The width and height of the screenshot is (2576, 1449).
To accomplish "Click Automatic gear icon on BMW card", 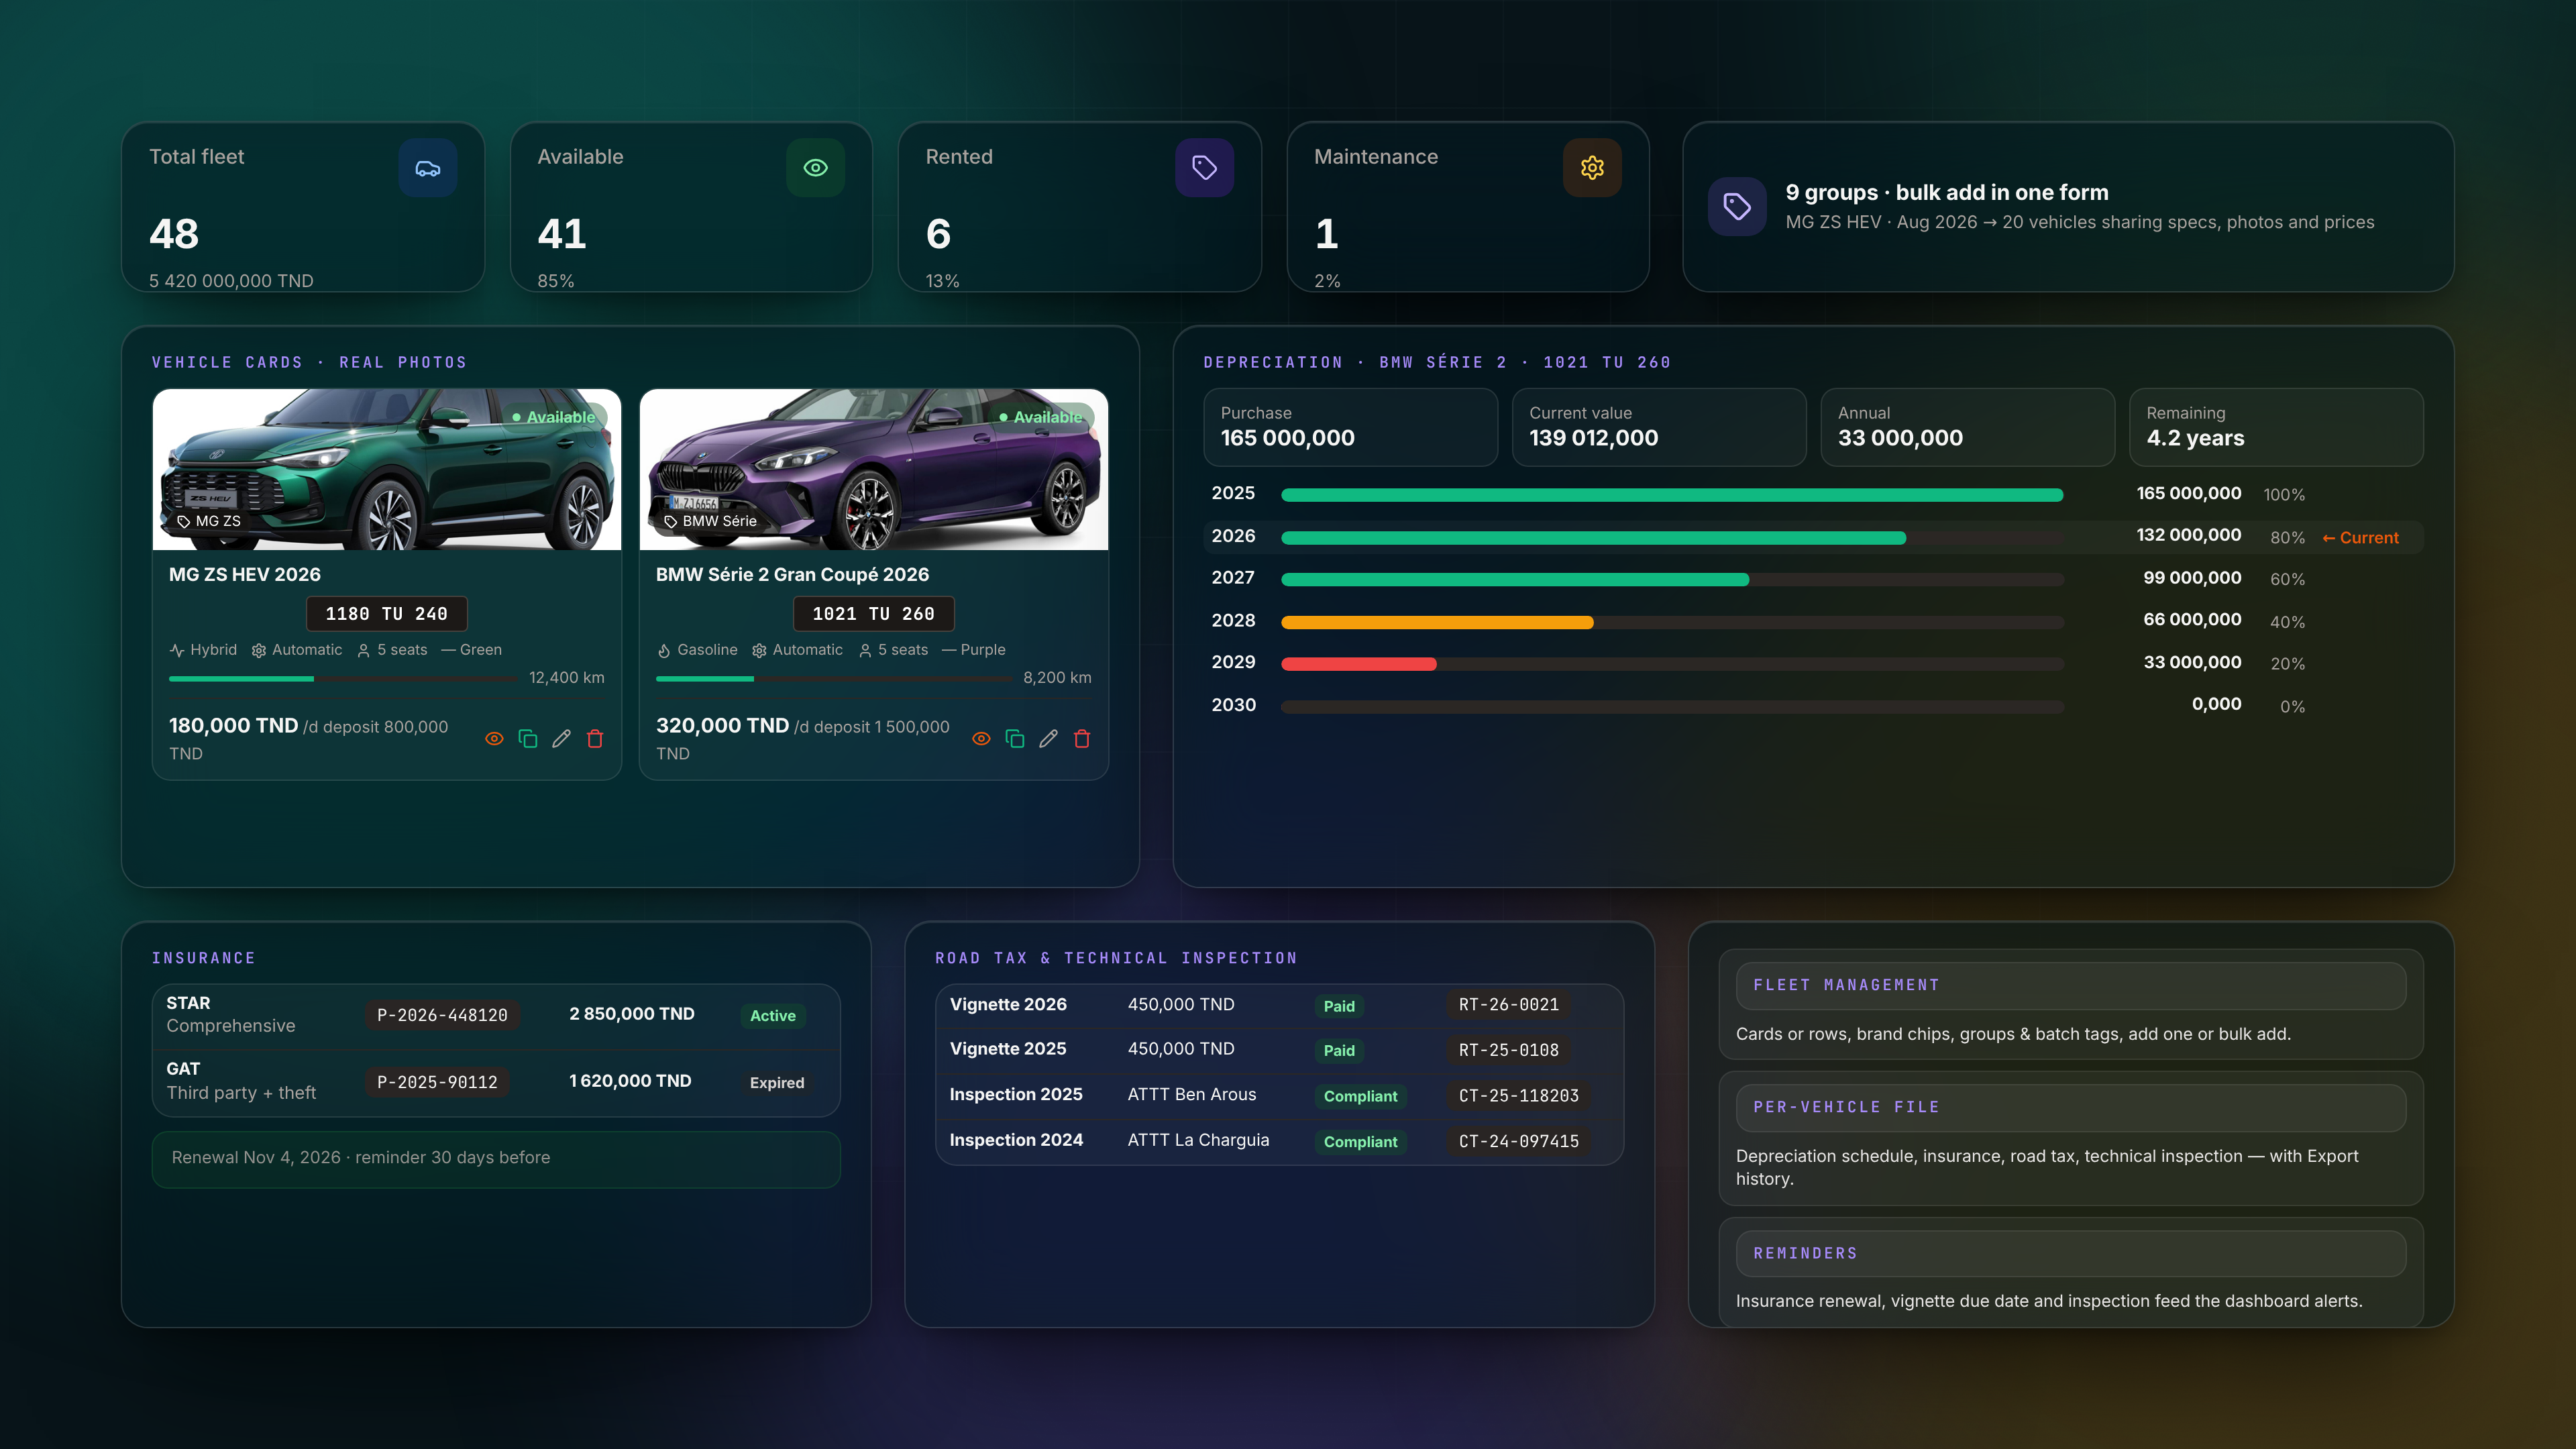I will tap(759, 650).
